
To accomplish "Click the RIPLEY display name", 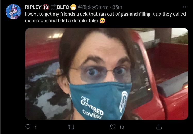I will (33, 7).
